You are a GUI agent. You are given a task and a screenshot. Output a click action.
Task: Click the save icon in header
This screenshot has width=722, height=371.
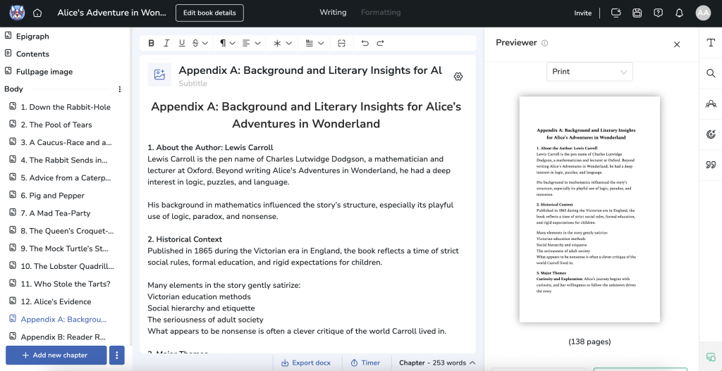(637, 13)
